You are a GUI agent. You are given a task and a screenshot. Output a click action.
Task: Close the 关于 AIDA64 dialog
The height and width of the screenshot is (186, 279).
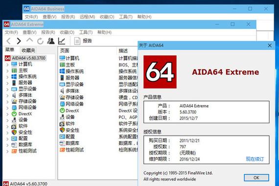270,46
